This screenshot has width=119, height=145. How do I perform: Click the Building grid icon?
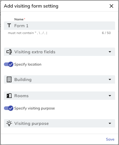(9, 79)
